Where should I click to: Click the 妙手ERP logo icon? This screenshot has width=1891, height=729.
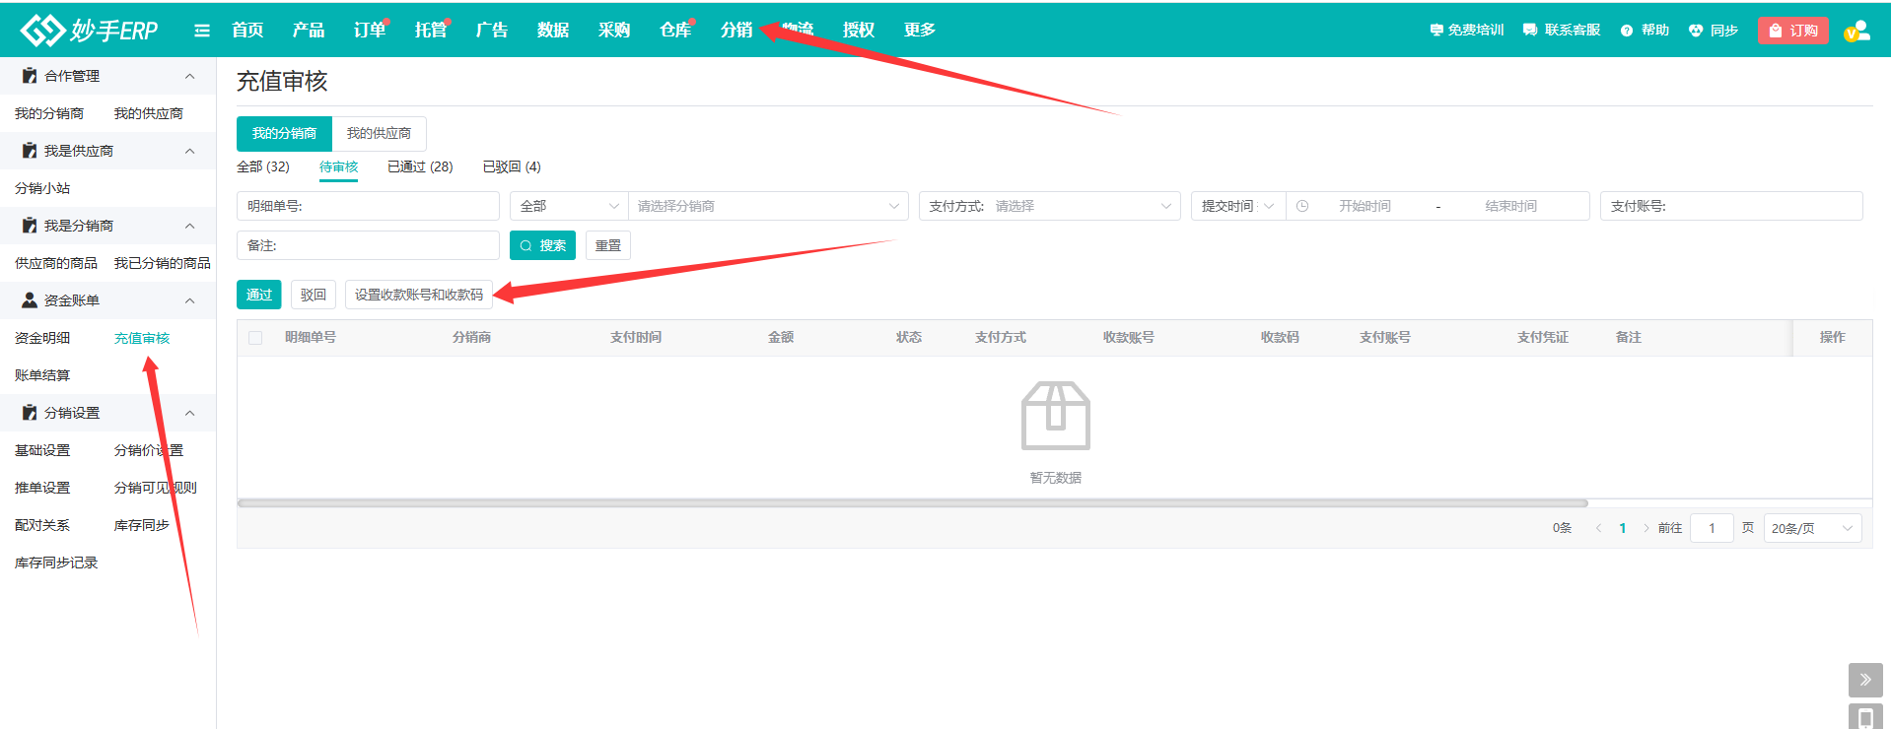point(42,31)
